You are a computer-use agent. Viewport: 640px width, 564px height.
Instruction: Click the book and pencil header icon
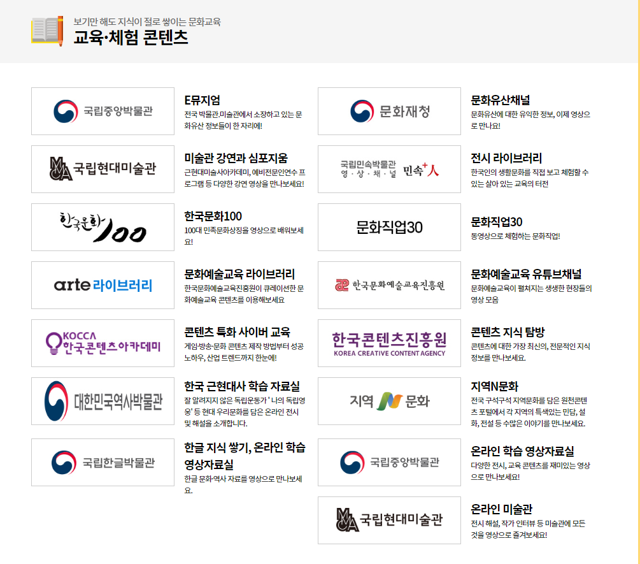(x=47, y=31)
